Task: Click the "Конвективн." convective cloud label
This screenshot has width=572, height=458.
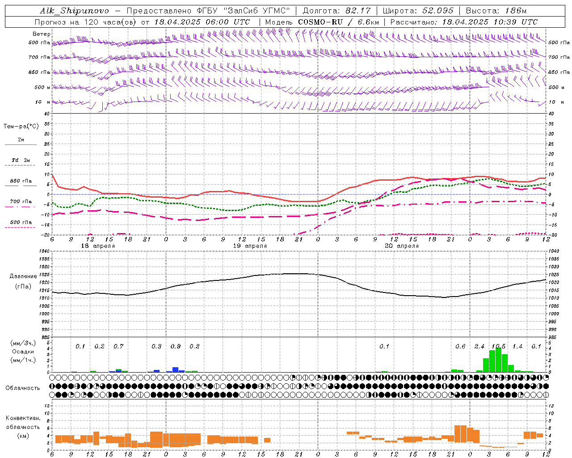Action: 23,418
